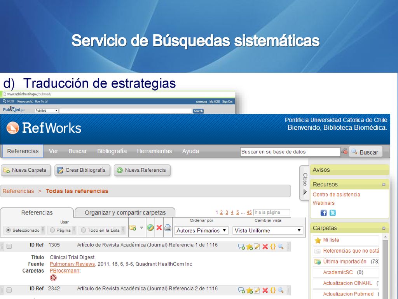View reference 2342 magnifier icon
Viewport: 398px width, 299px height.
point(281,290)
